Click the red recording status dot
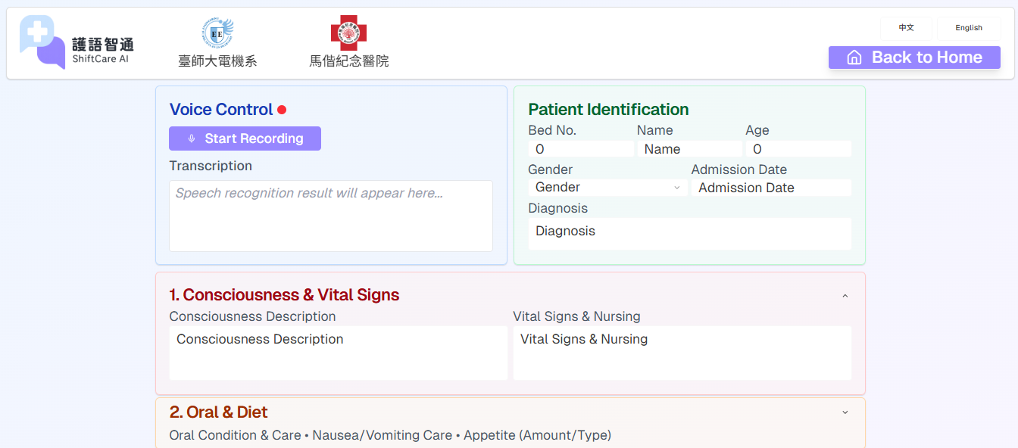The height and width of the screenshot is (448, 1018). click(x=282, y=110)
